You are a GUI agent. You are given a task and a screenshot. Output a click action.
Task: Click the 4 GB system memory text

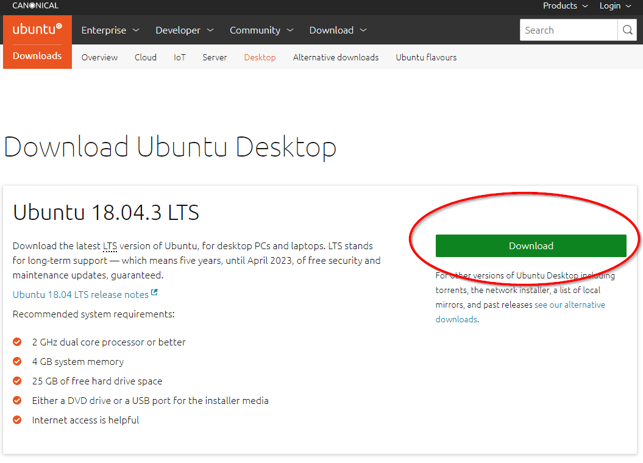click(x=78, y=362)
